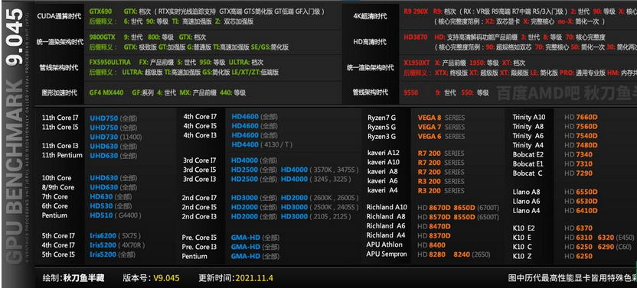Screen dimensions: 637x288
Task: Click HD4000 in the 3rd Core I7 row
Action: click(x=244, y=160)
